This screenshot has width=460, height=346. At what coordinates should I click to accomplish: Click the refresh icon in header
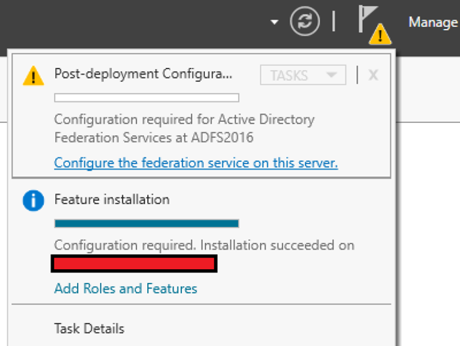[x=304, y=21]
